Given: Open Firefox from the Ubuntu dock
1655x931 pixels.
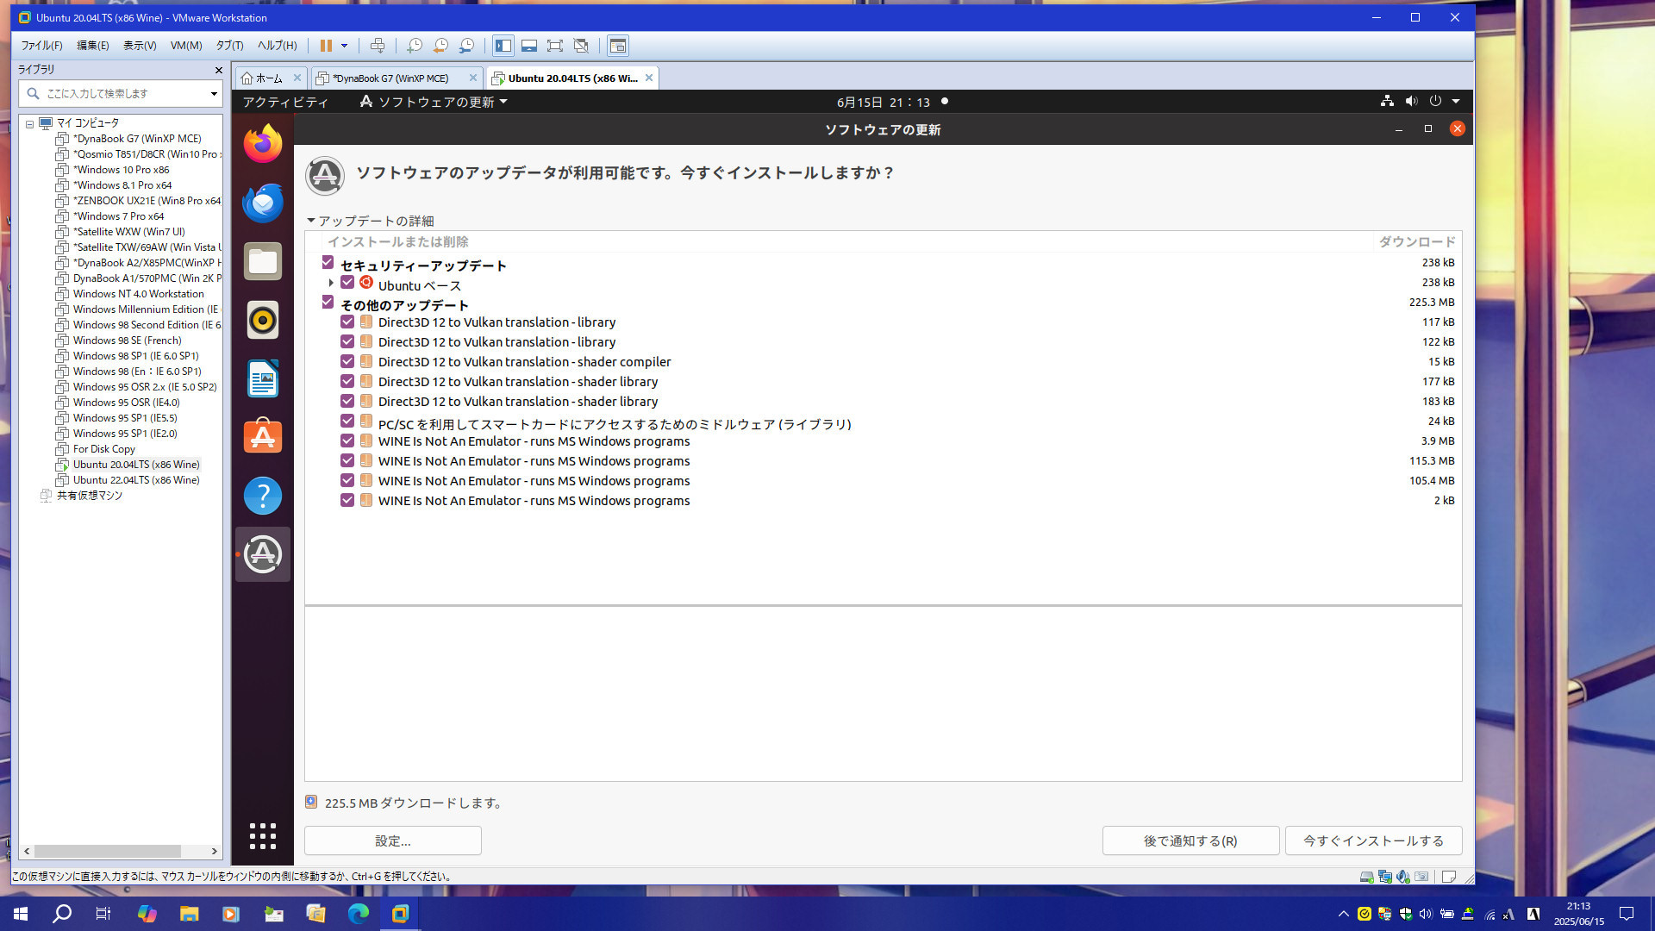Looking at the screenshot, I should tap(263, 144).
